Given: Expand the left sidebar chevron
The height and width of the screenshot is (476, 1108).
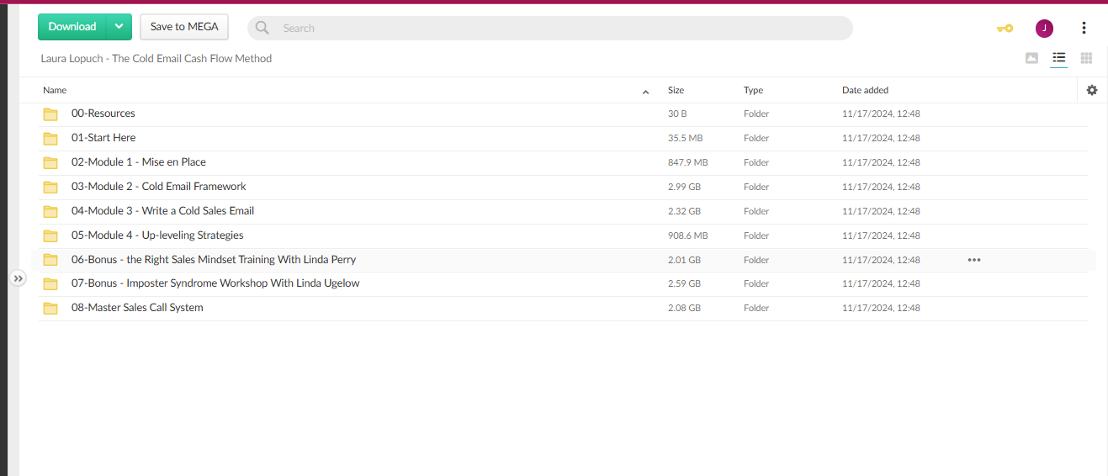Looking at the screenshot, I should click(x=19, y=278).
